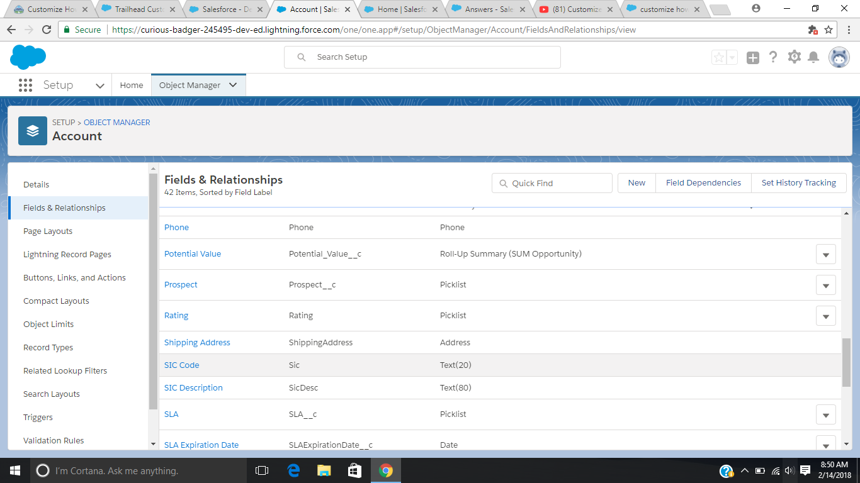Click the sidebar scrollbar down arrow
This screenshot has width=860, height=483.
click(x=153, y=444)
